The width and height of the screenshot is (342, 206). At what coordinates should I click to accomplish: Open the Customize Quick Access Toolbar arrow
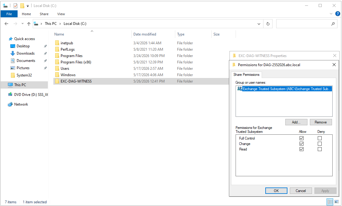28,6
